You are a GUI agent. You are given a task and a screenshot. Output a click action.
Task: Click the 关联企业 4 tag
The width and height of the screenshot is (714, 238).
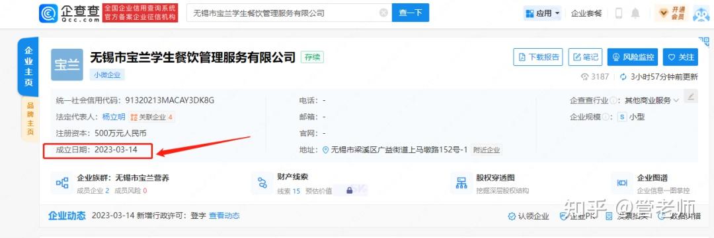point(151,117)
